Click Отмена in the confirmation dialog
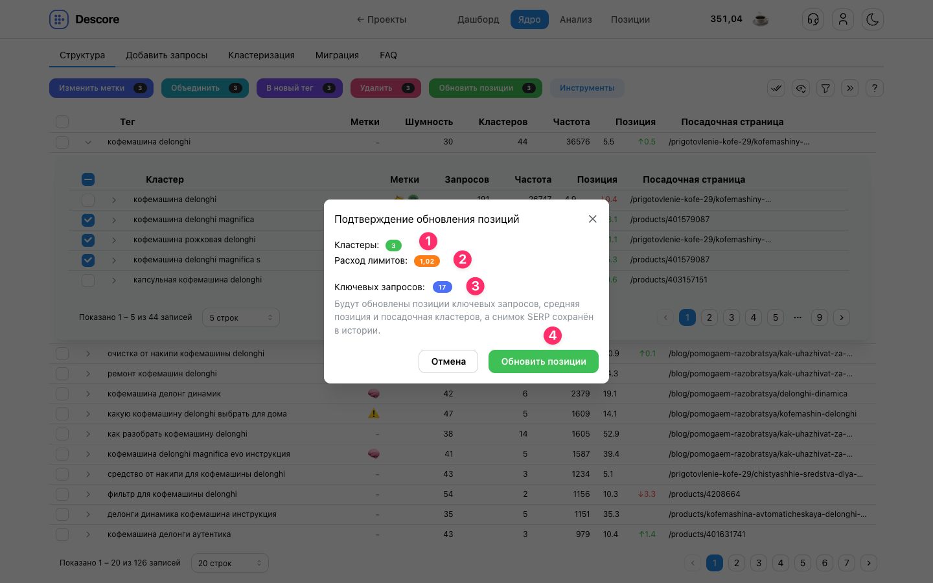933x583 pixels. 448,361
